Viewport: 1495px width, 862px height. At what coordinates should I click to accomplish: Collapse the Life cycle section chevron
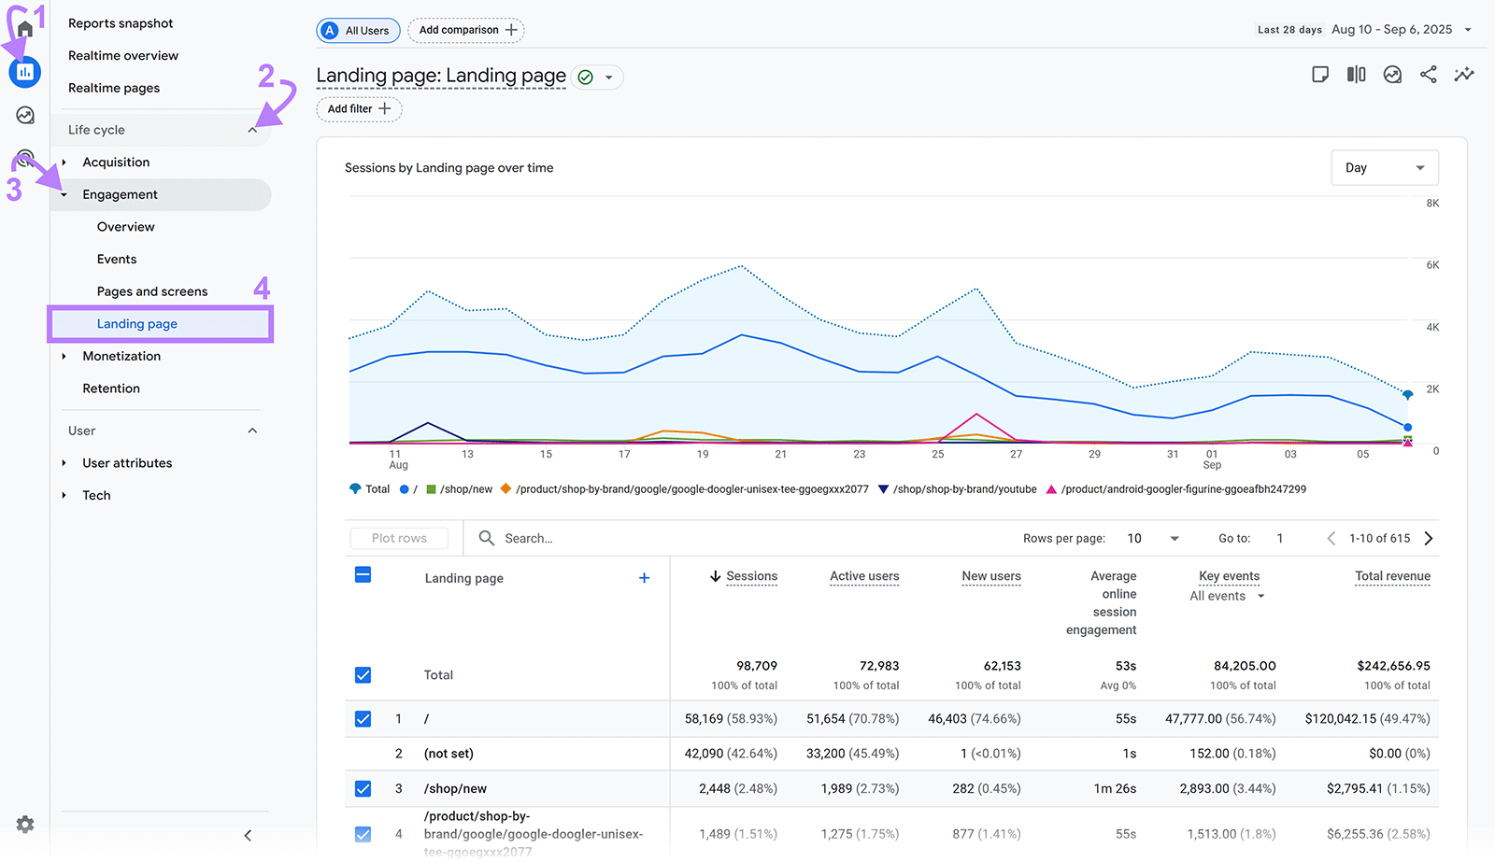251,129
